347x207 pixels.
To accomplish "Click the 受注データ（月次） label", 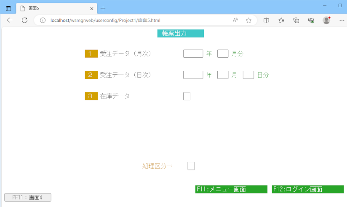I will (x=125, y=54).
